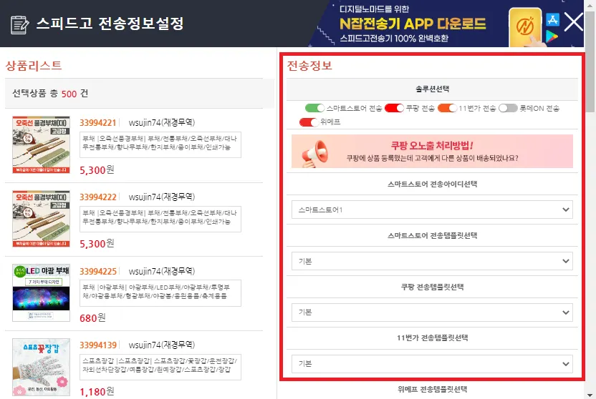Click product number 33994139

[x=97, y=345]
